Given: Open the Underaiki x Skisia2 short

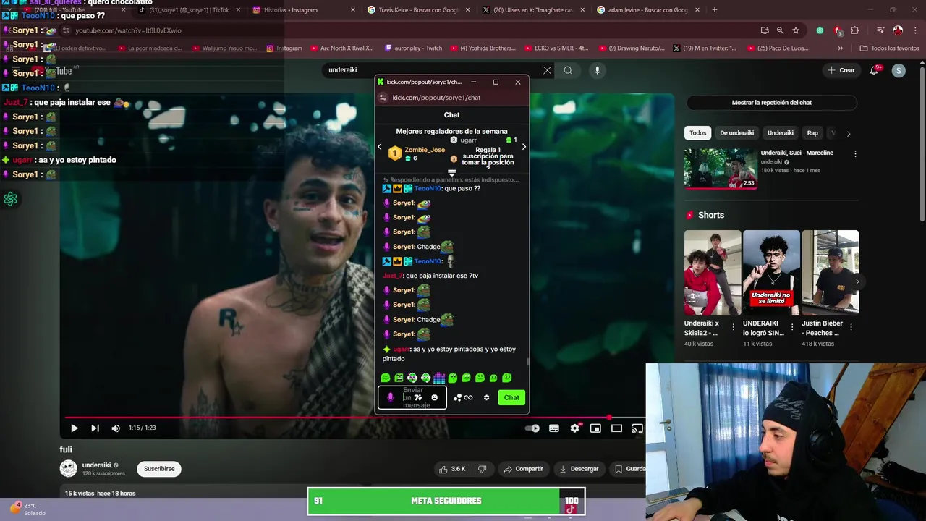Looking at the screenshot, I should click(712, 273).
